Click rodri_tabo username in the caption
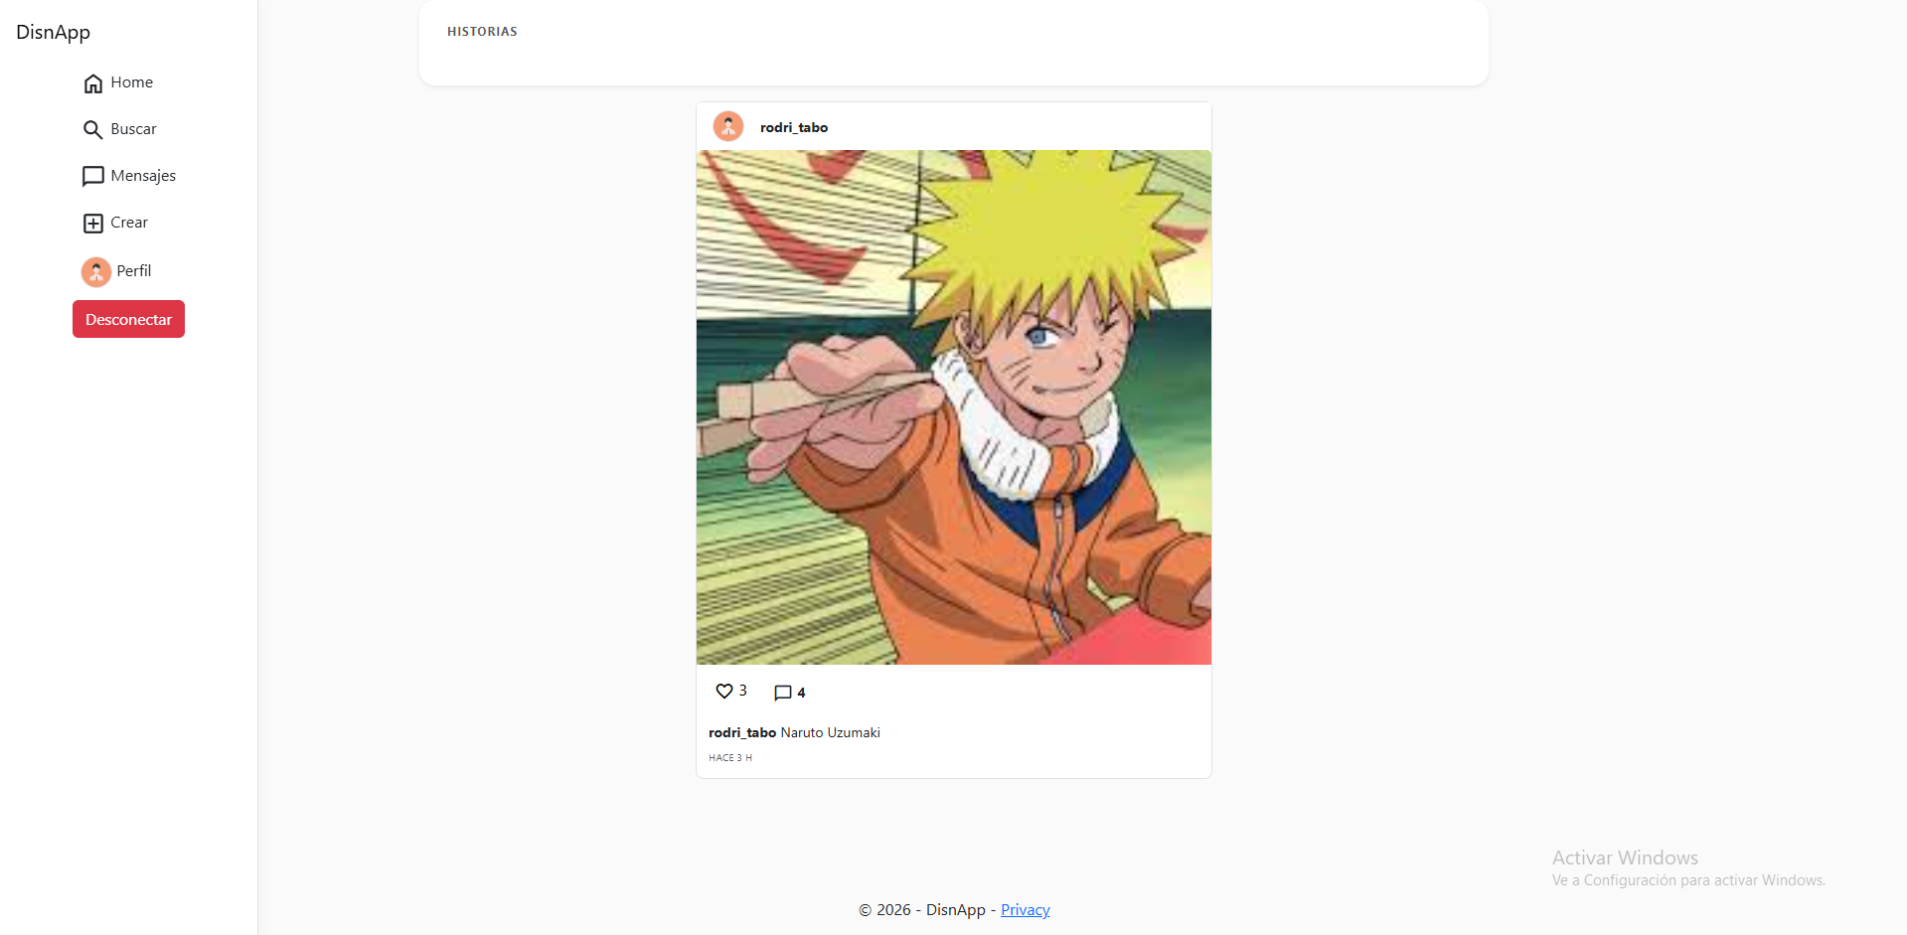The width and height of the screenshot is (1907, 935). (x=742, y=732)
